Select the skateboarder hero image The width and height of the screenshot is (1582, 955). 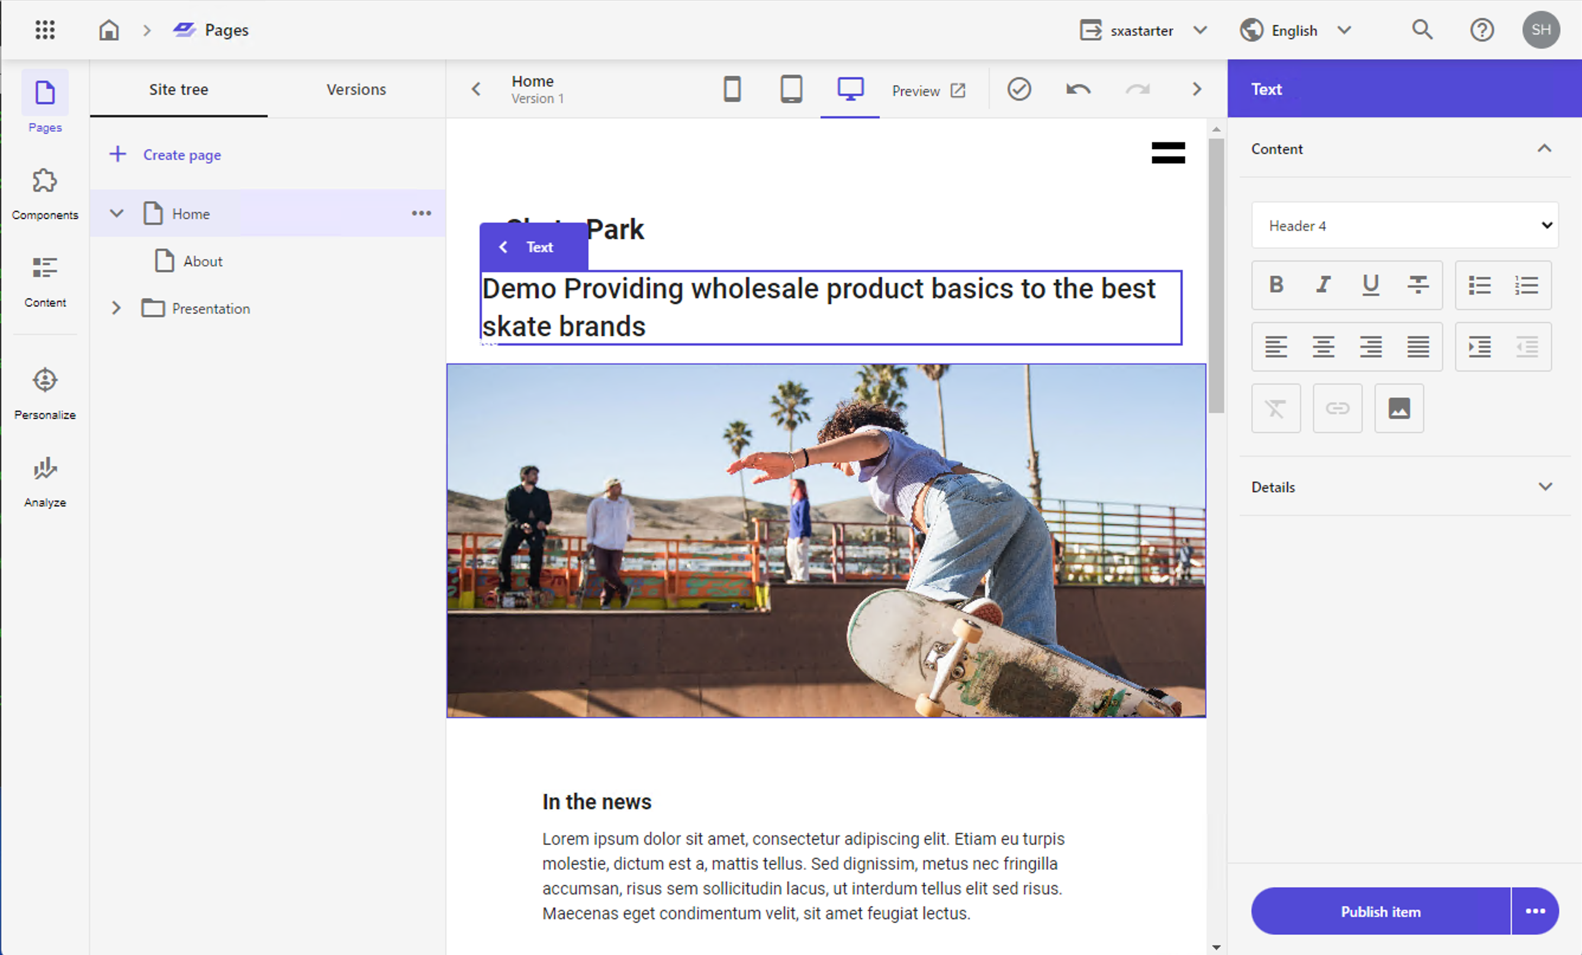tap(826, 540)
